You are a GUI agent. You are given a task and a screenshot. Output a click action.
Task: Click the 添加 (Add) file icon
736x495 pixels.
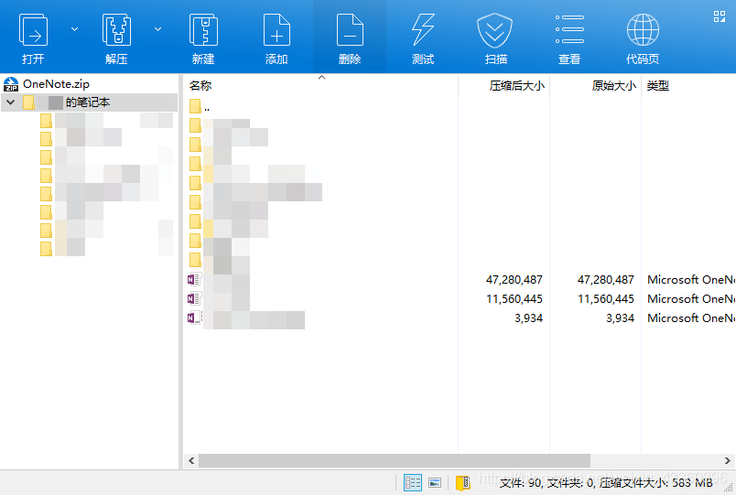click(x=276, y=30)
